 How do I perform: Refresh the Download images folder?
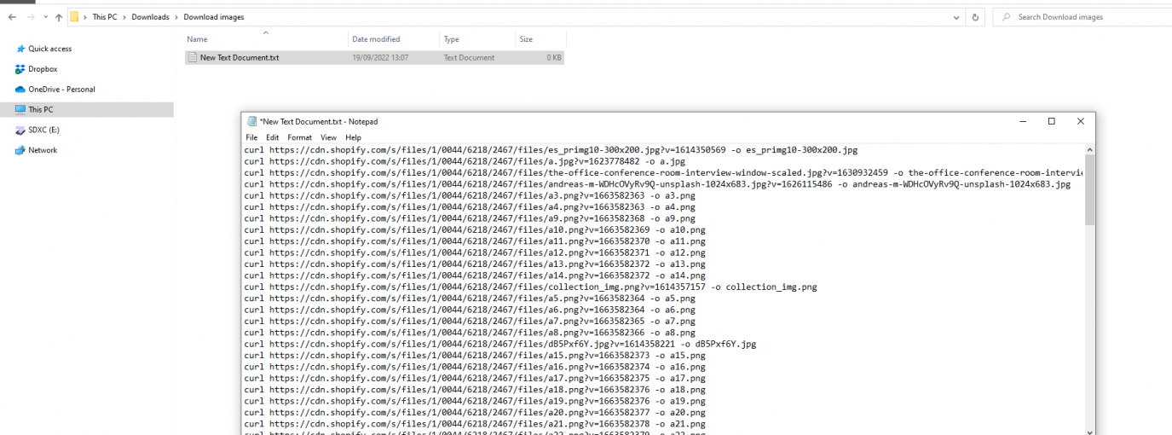pyautogui.click(x=975, y=17)
